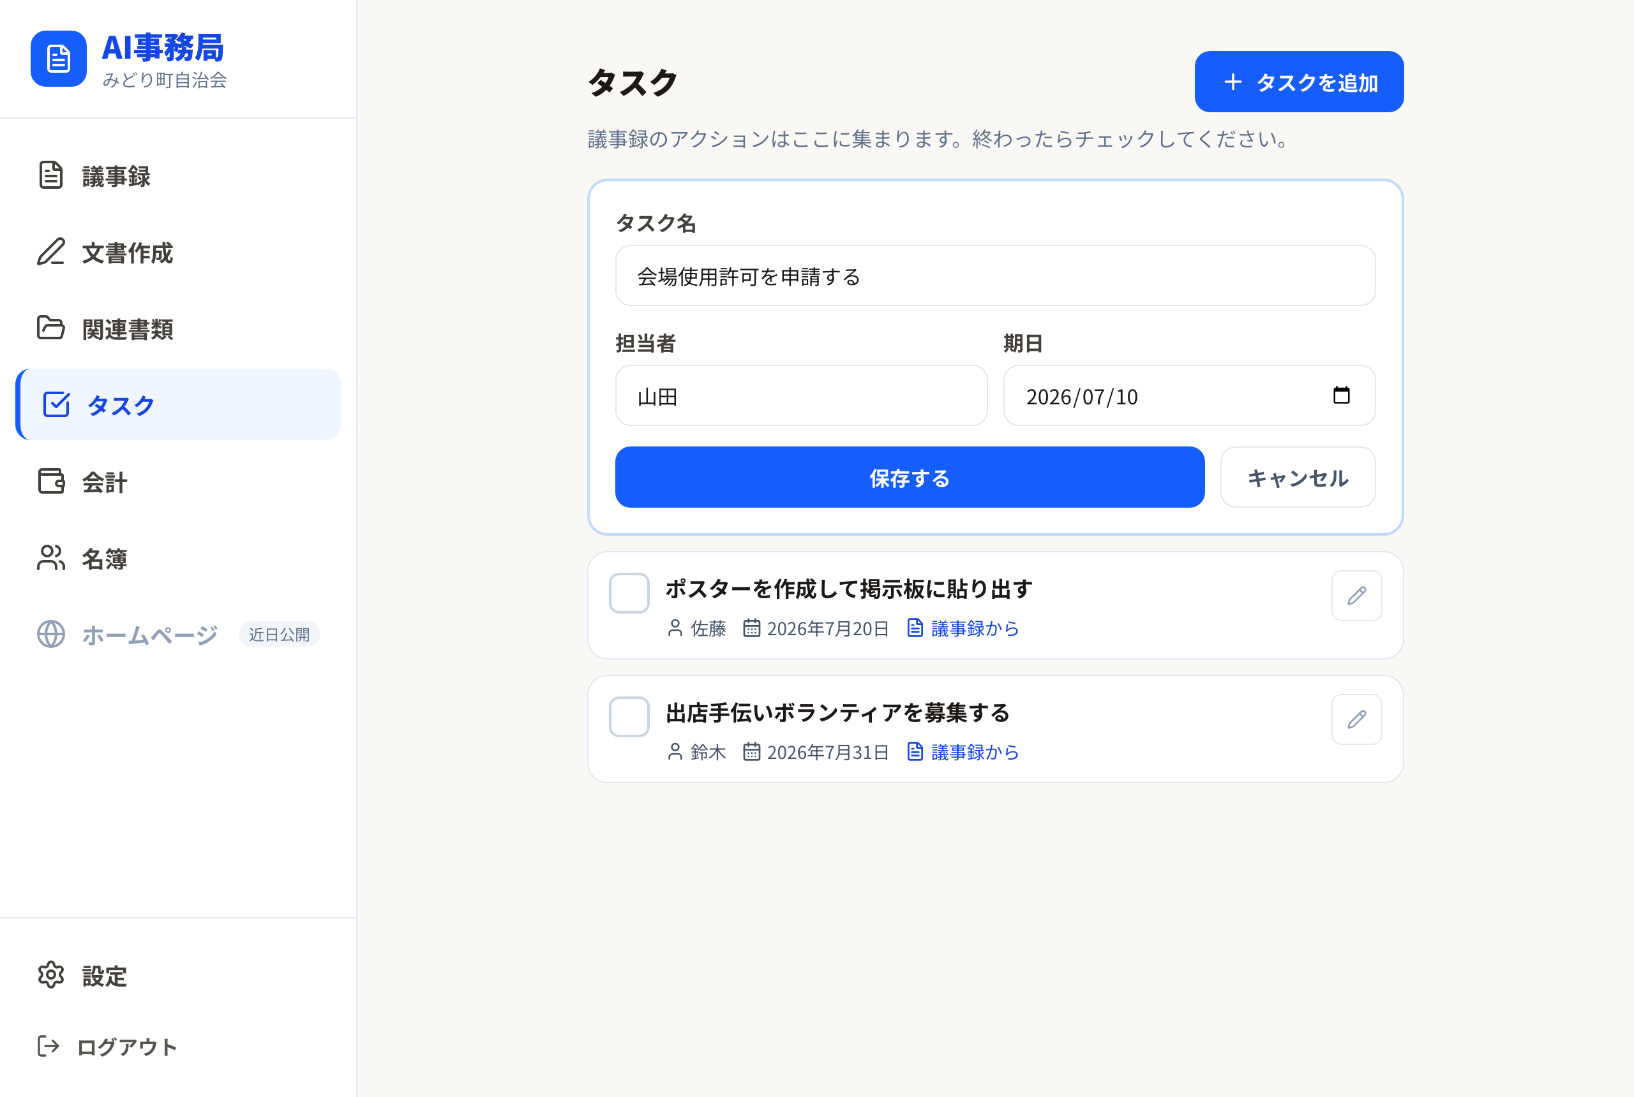
Task: Click the 議事録 document icon in sidebar
Action: [50, 175]
